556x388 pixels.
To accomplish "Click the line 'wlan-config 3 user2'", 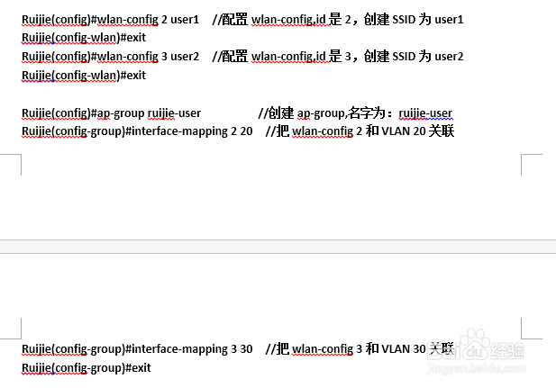I will [x=148, y=57].
